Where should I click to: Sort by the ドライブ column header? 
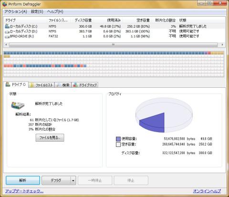(10, 20)
